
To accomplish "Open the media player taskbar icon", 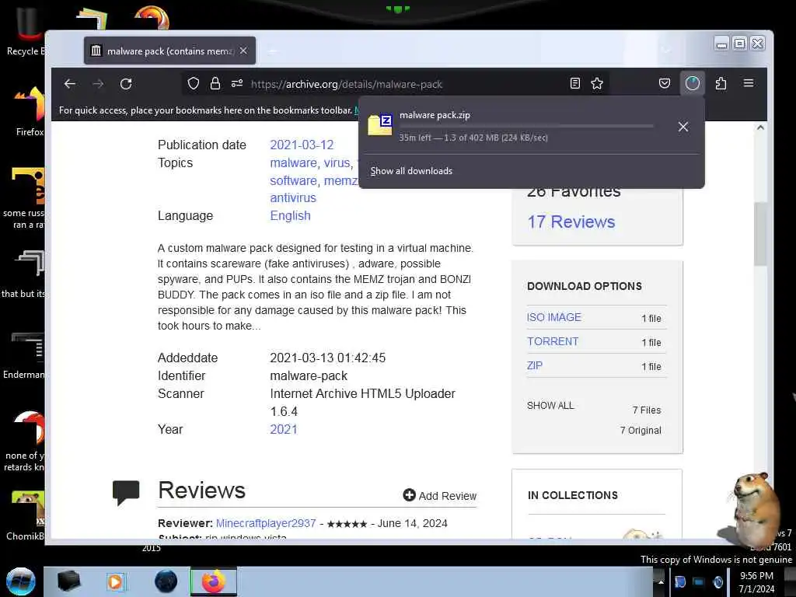I will click(115, 581).
